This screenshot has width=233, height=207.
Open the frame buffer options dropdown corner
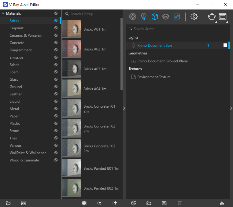click(x=227, y=22)
